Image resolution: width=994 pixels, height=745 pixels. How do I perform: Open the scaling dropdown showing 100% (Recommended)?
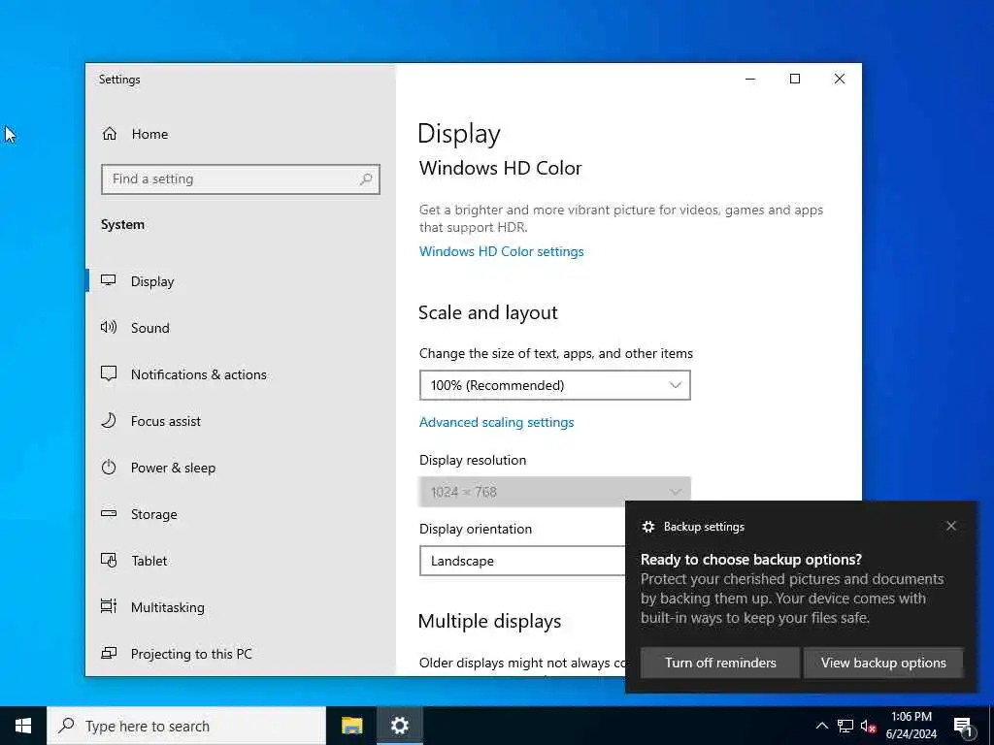point(554,385)
